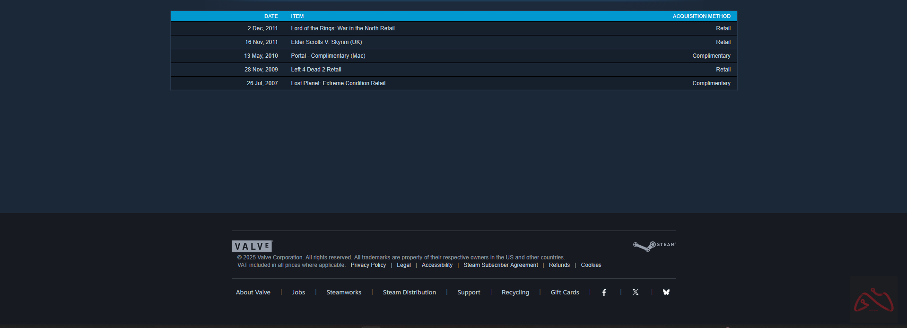Click the Facebook icon in footer
Image resolution: width=907 pixels, height=328 pixels.
604,293
